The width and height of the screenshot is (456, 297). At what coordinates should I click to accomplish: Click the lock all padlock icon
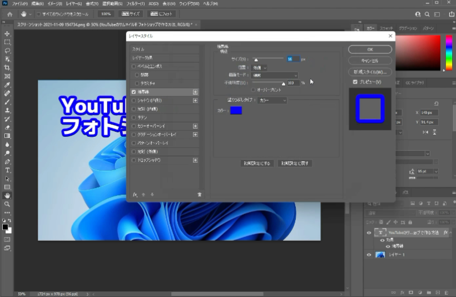tap(410, 222)
